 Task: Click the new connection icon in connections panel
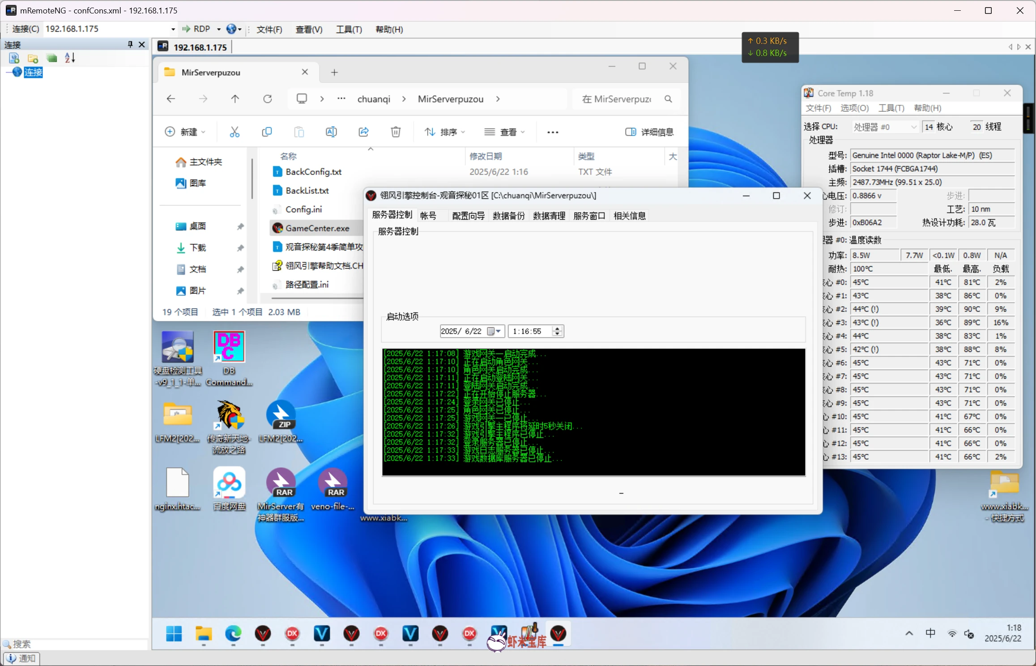pyautogui.click(x=14, y=58)
